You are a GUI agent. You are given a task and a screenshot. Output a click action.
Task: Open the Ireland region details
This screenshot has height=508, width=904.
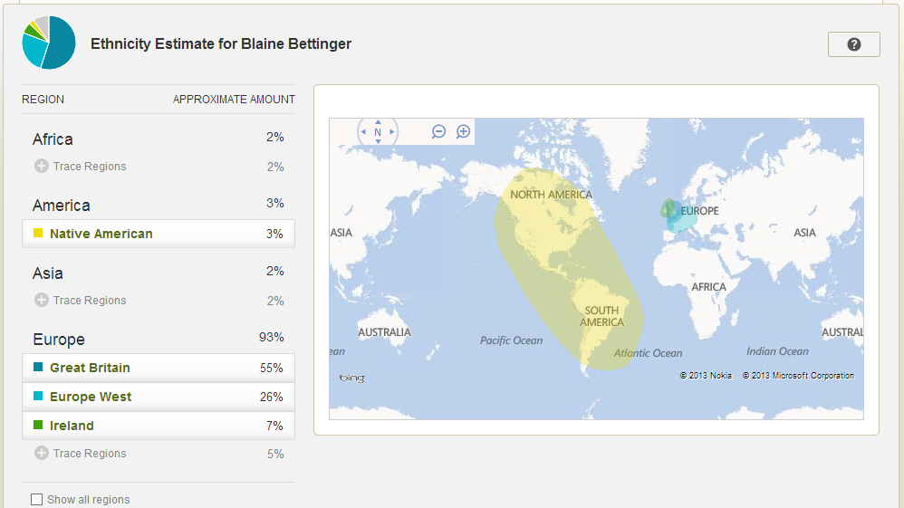[159, 426]
